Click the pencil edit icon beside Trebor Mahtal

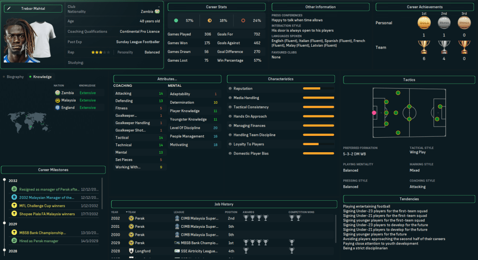8,8
